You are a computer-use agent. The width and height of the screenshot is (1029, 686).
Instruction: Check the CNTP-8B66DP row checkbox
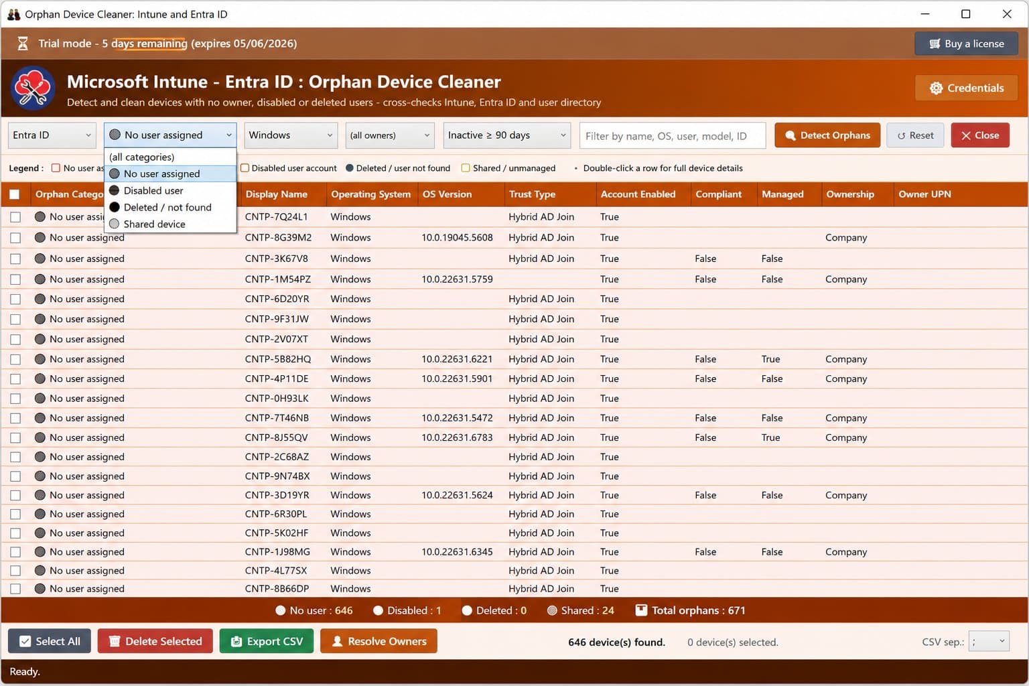click(x=15, y=589)
